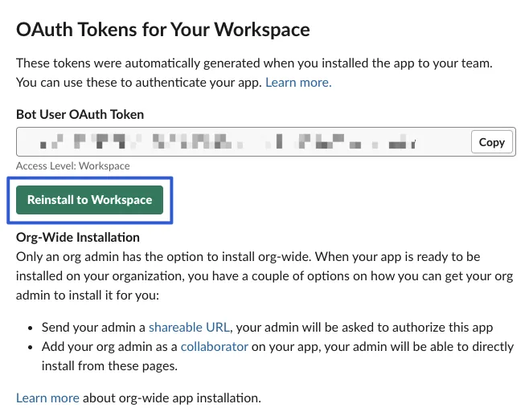Click the Org-Wide Installation heading
529x420 pixels.
click(78, 237)
